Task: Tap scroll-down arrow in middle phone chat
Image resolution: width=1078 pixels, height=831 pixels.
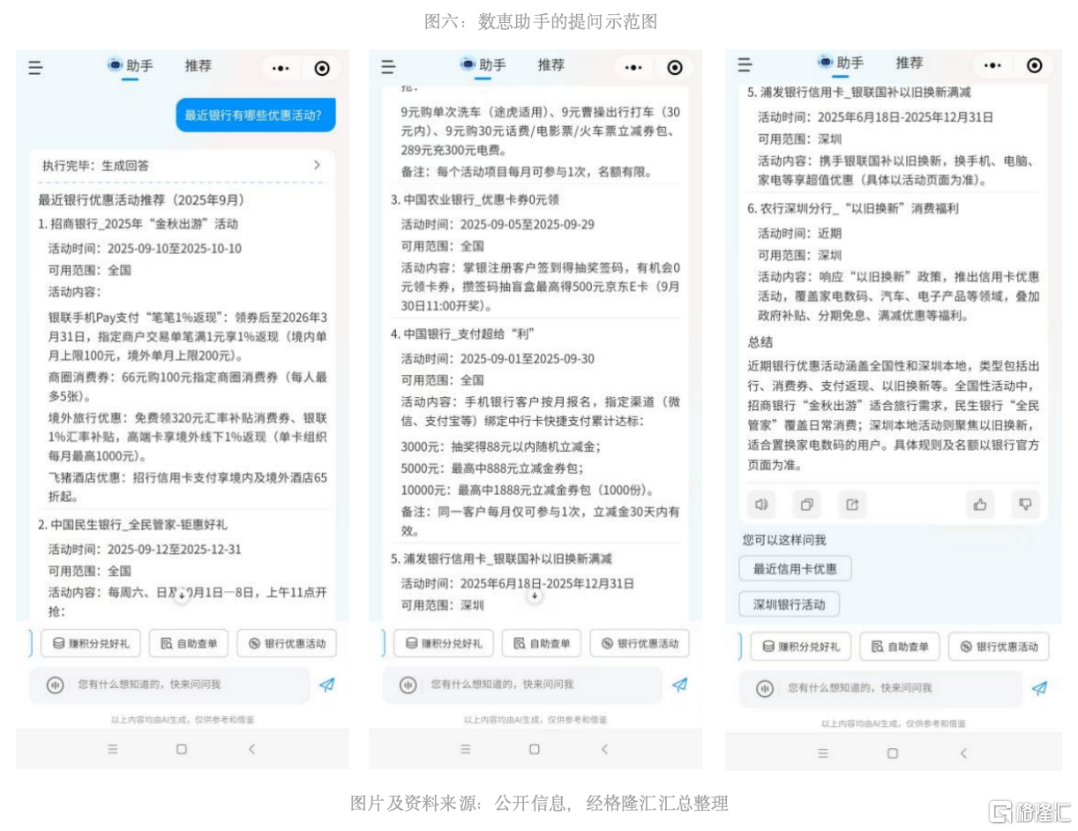Action: pyautogui.click(x=534, y=596)
